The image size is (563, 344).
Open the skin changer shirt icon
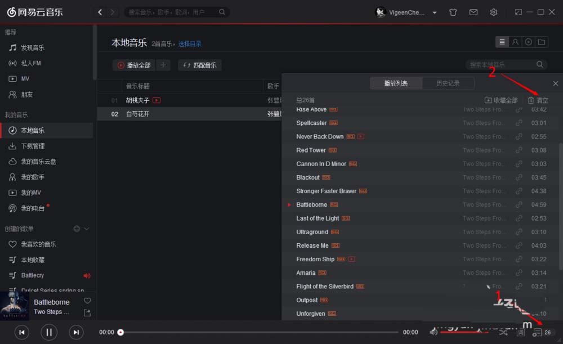click(x=453, y=12)
